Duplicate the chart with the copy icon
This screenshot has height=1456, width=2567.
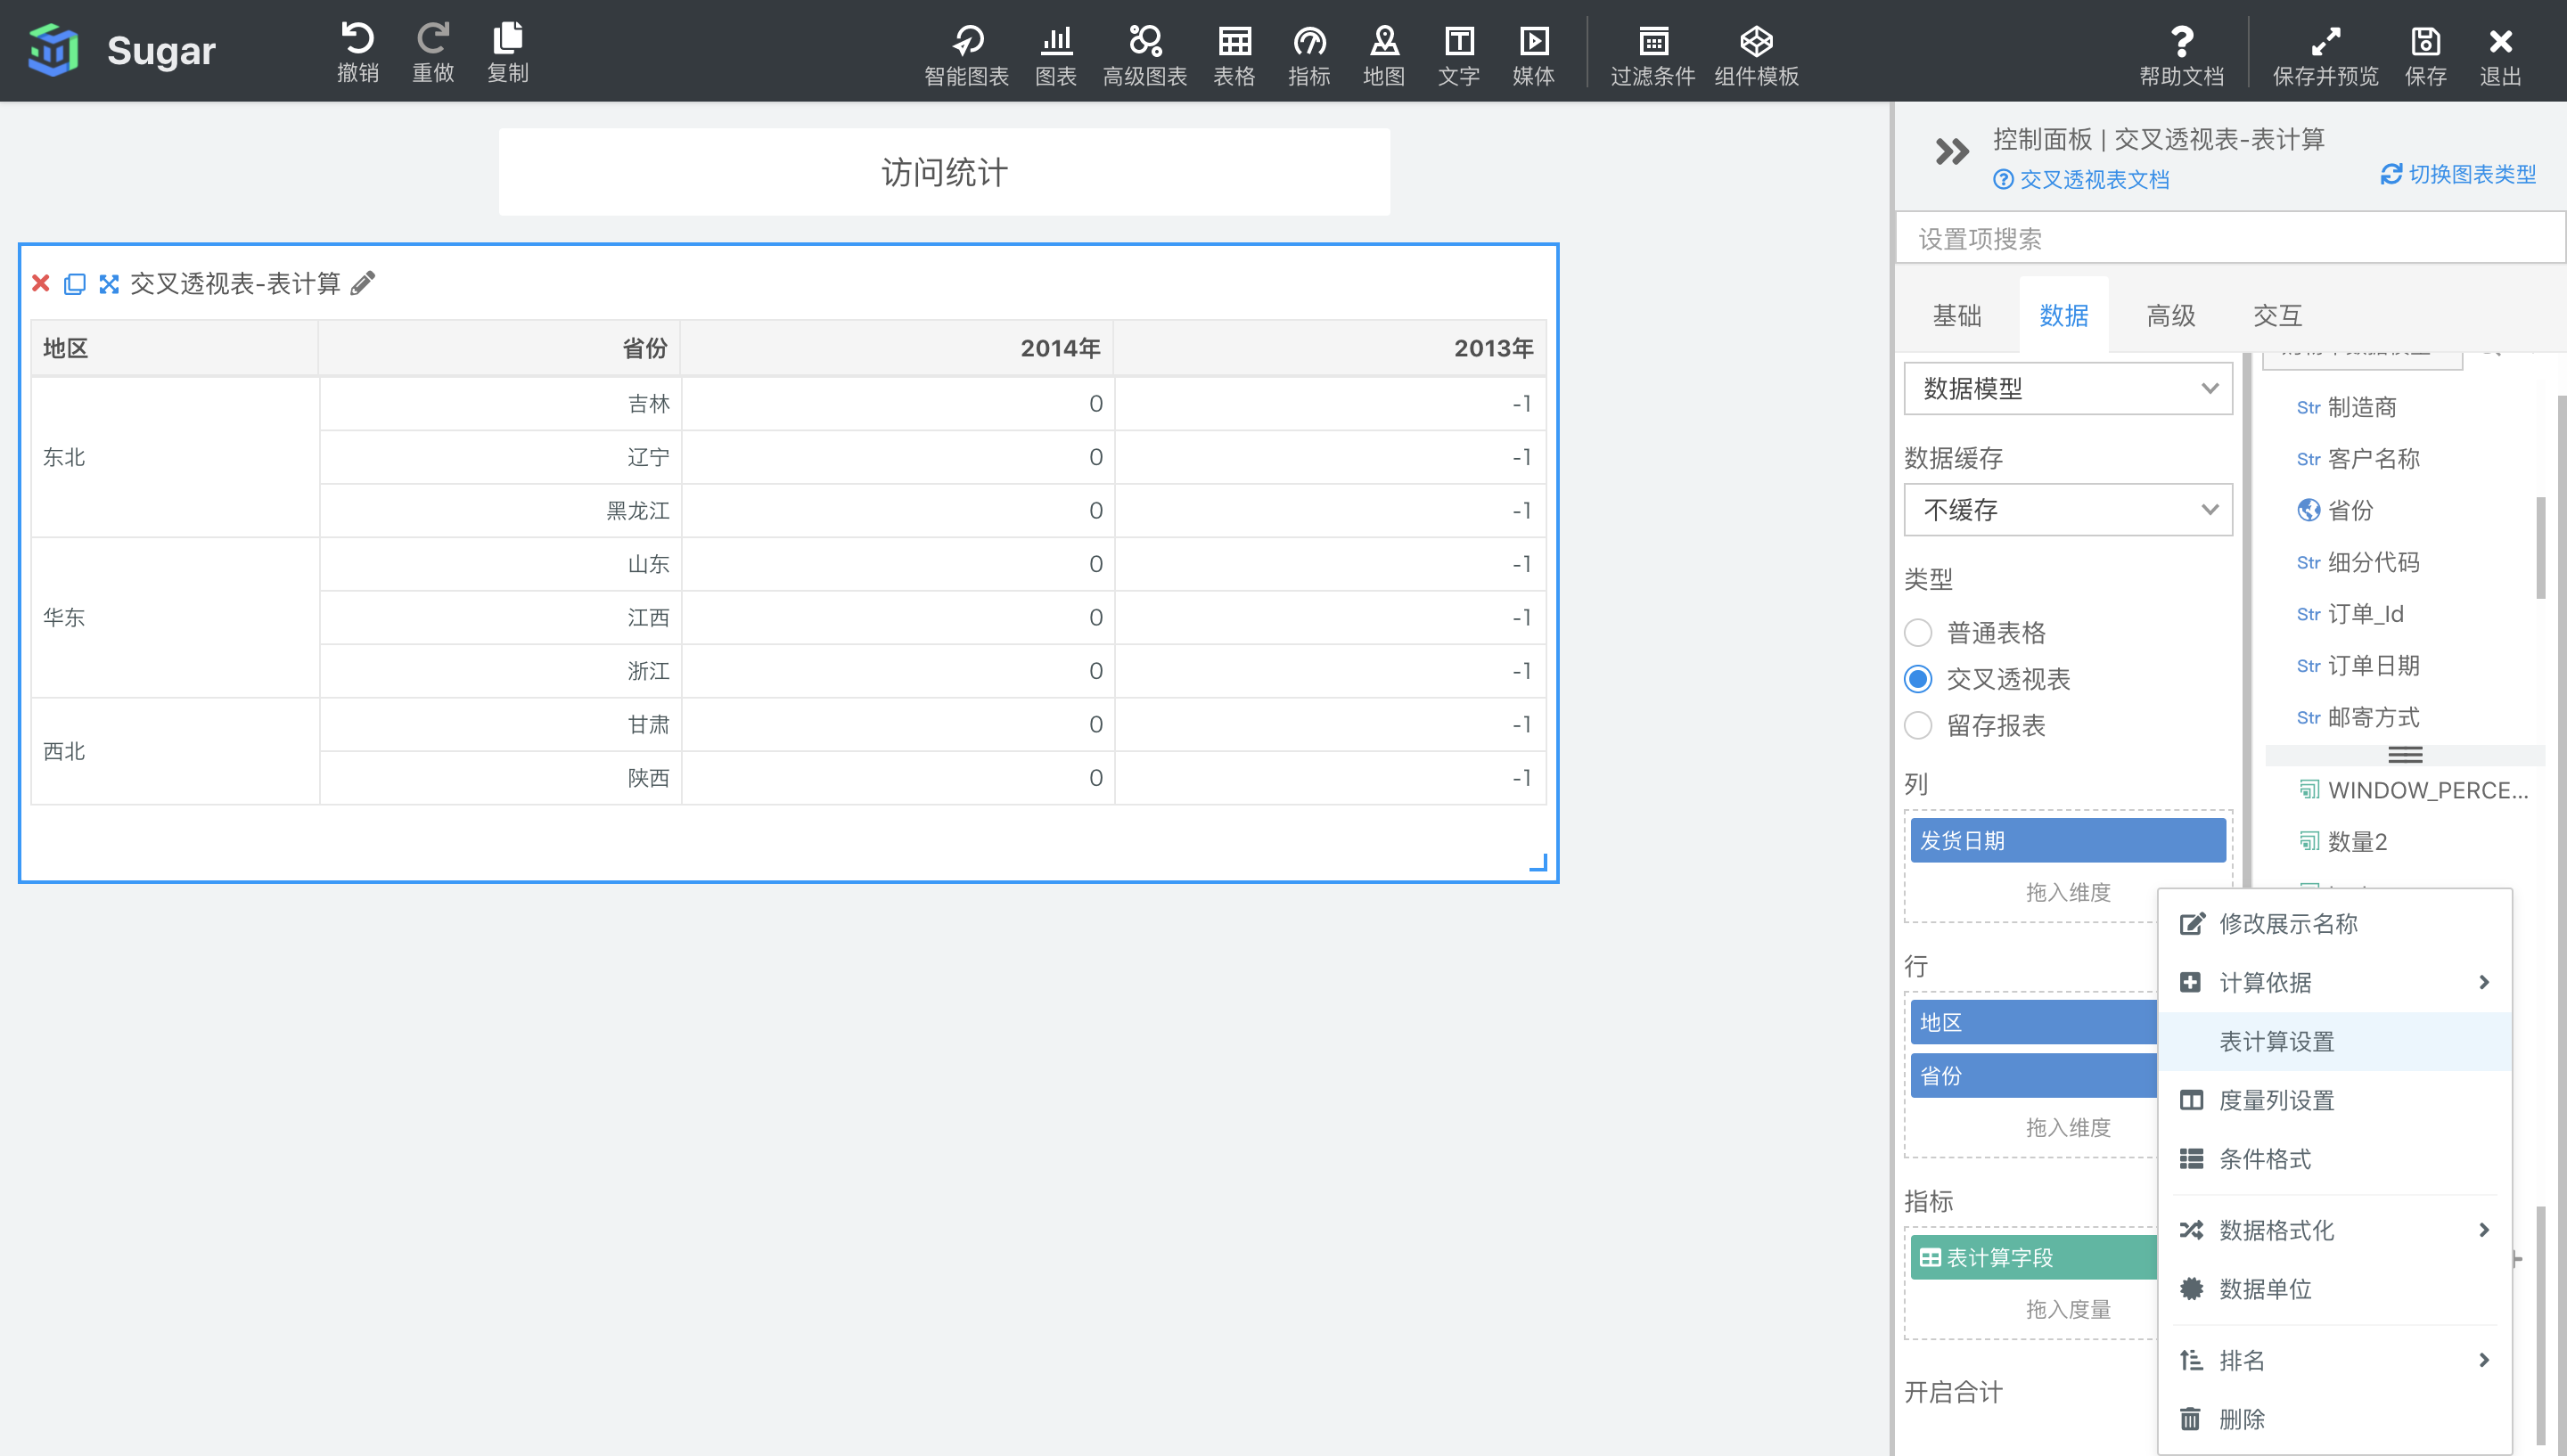pyautogui.click(x=75, y=284)
